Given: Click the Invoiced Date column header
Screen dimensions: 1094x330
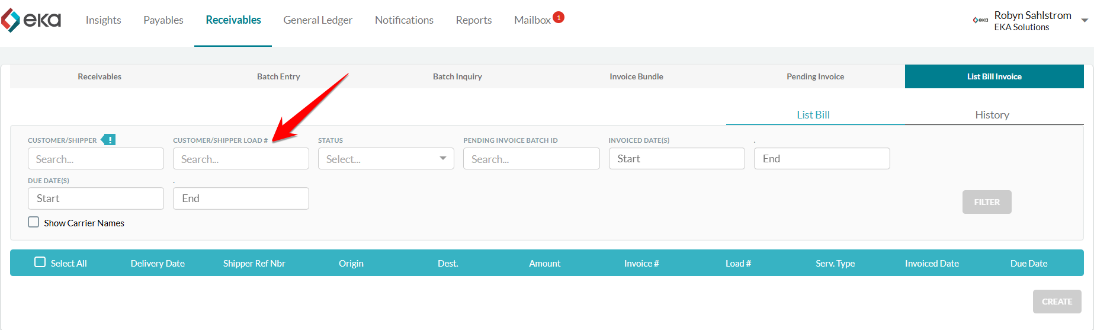Looking at the screenshot, I should click(x=932, y=263).
